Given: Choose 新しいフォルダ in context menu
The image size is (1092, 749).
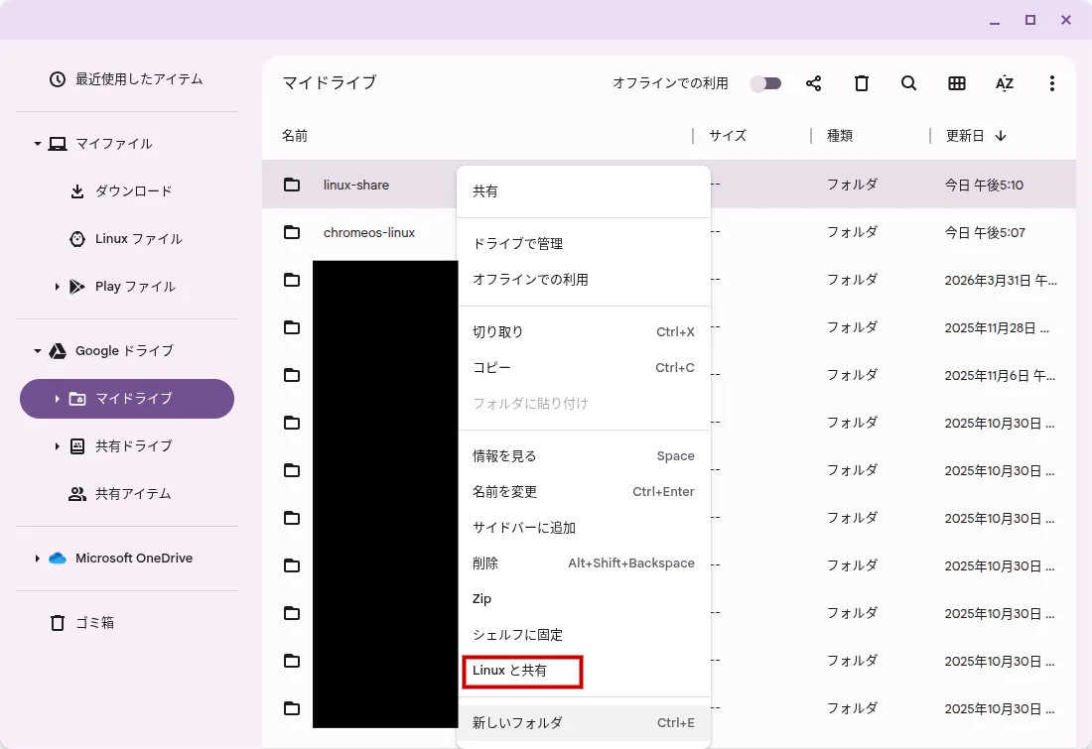Looking at the screenshot, I should pyautogui.click(x=584, y=723).
